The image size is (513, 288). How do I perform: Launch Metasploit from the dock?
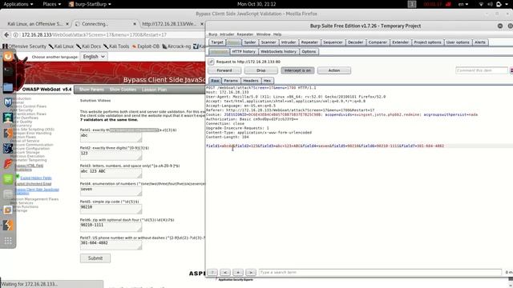coord(8,102)
